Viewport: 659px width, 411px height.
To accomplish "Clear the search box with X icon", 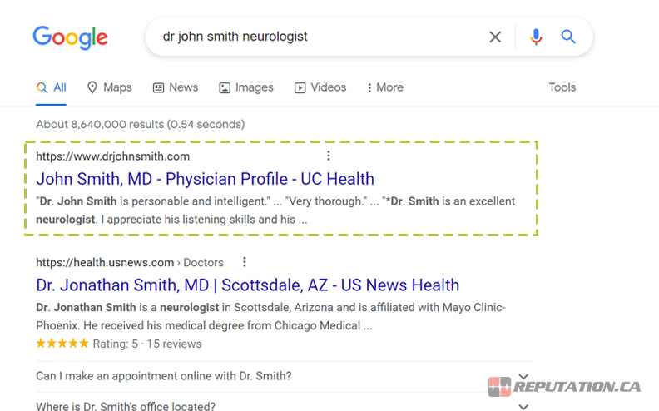I will tap(495, 37).
